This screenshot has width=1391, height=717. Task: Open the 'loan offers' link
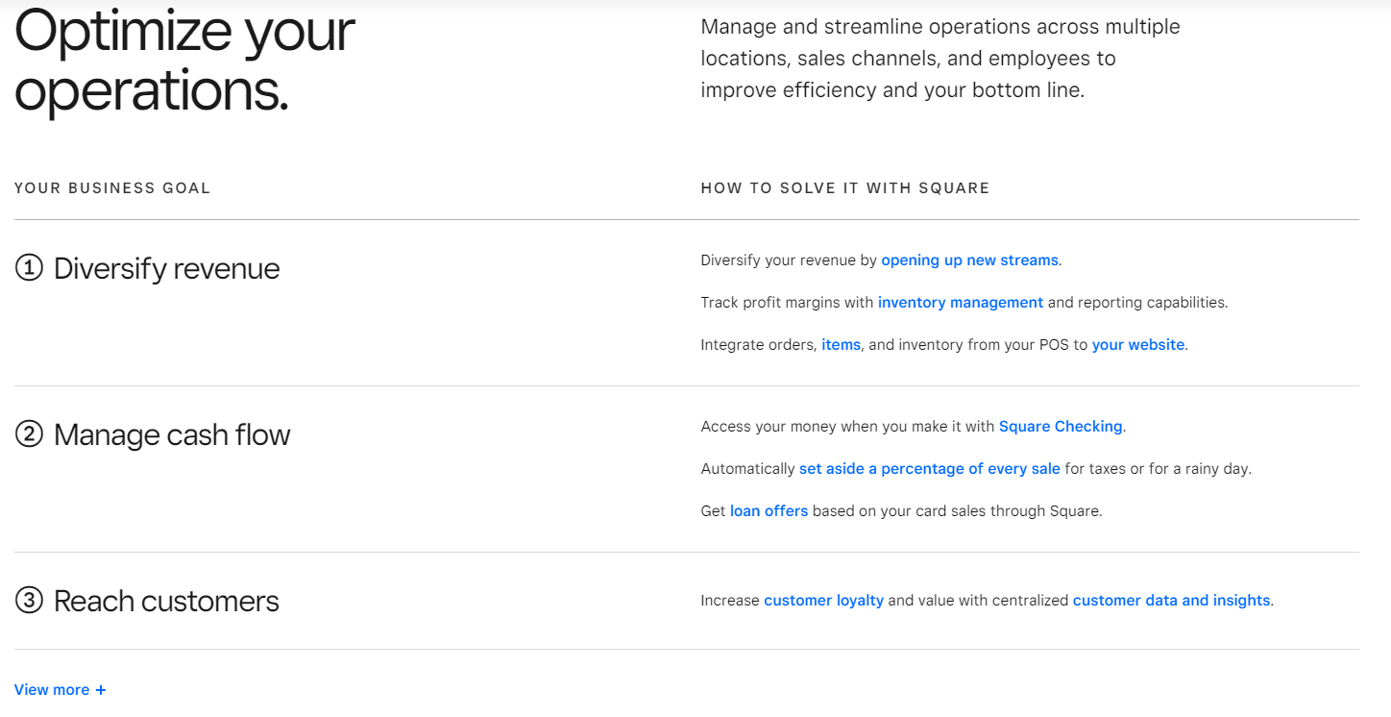click(x=769, y=511)
